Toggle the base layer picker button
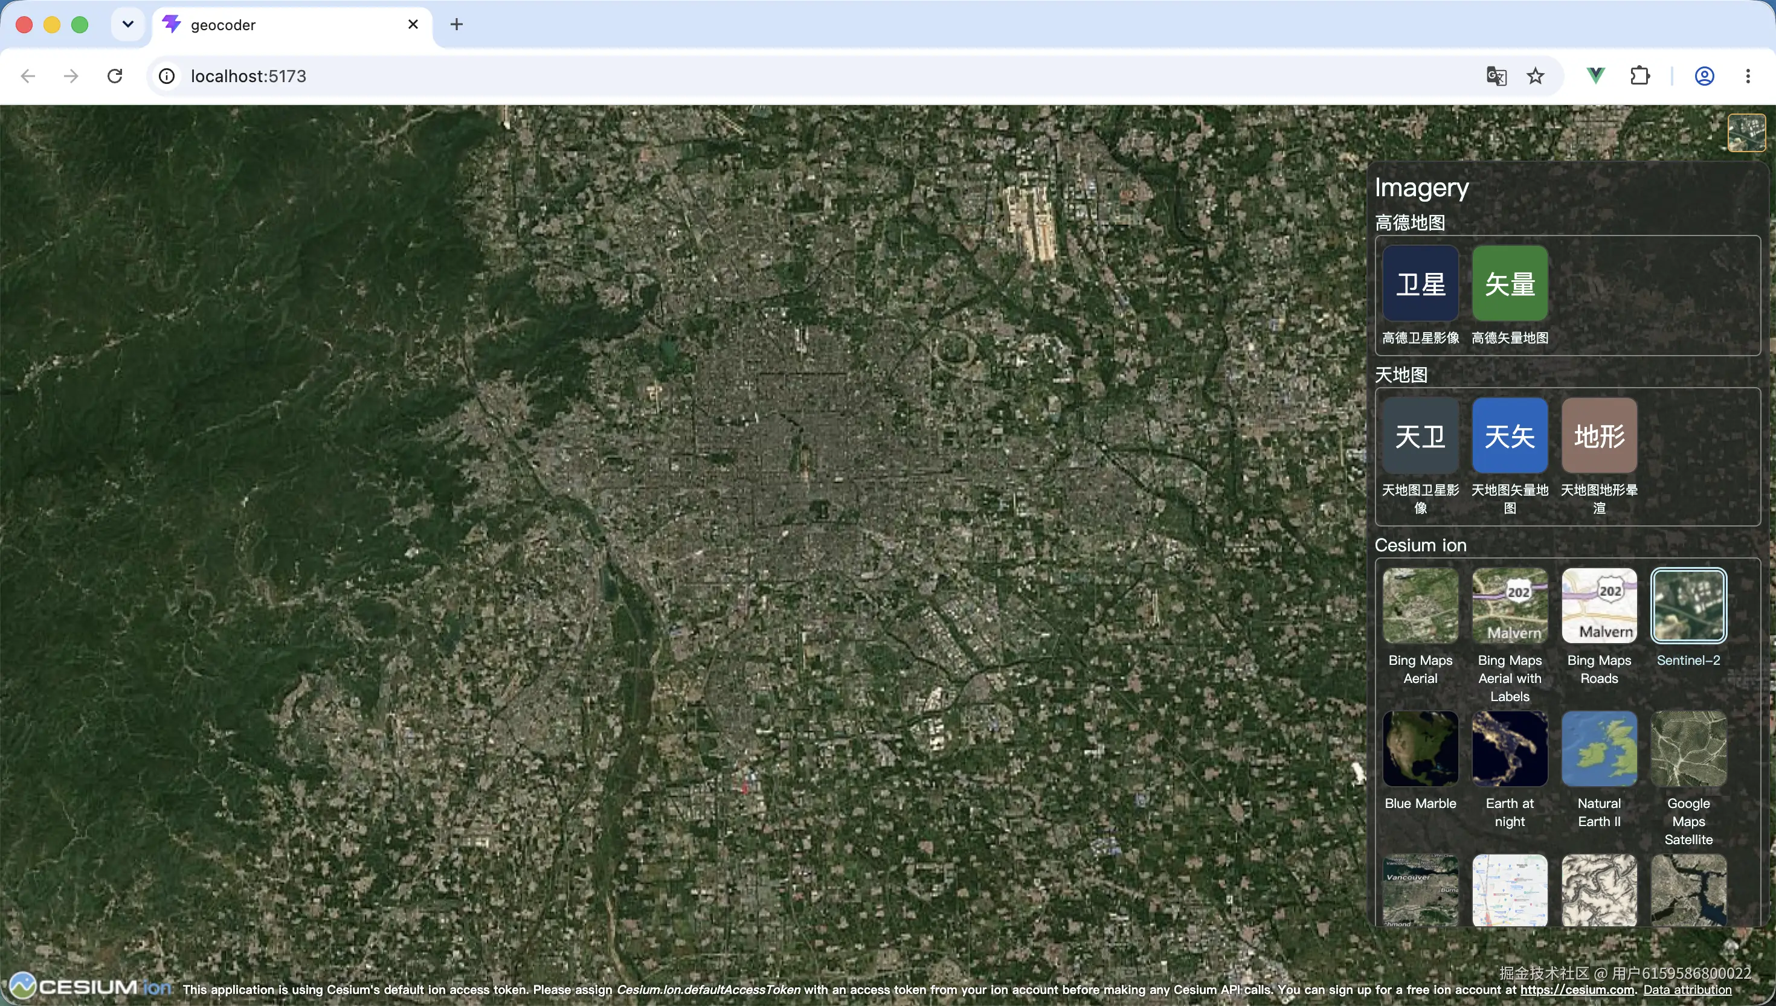 pyautogui.click(x=1746, y=132)
